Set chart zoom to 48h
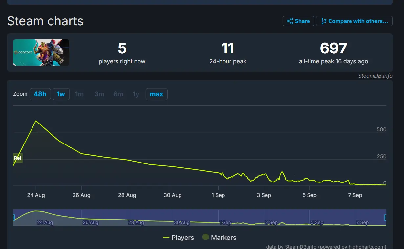Screen dimensions: 404x249 coord(40,94)
